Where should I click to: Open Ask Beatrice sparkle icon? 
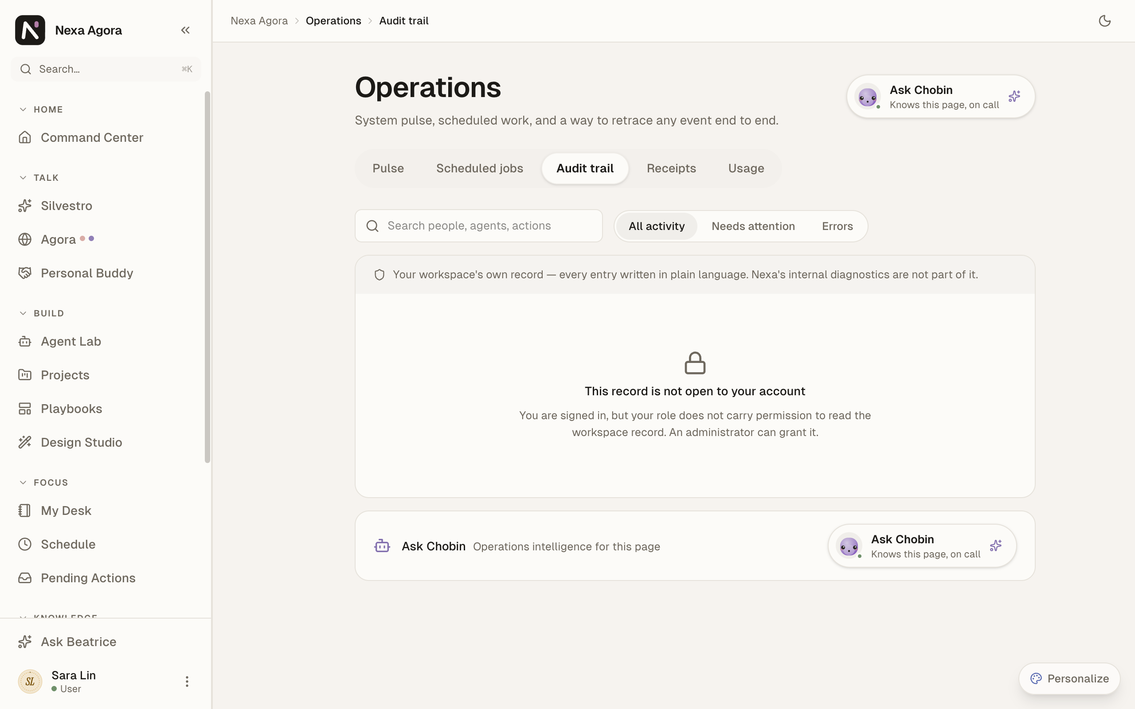[x=25, y=642]
